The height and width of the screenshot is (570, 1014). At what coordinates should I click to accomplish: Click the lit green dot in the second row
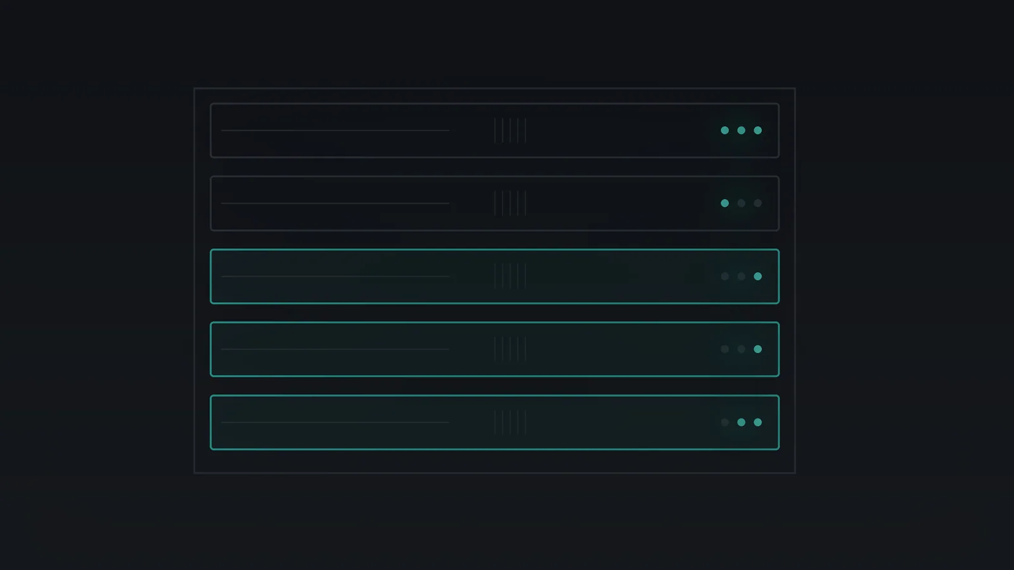pos(724,203)
